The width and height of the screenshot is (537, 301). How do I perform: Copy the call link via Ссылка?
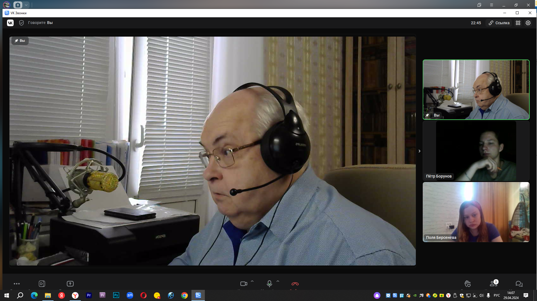[x=499, y=23]
